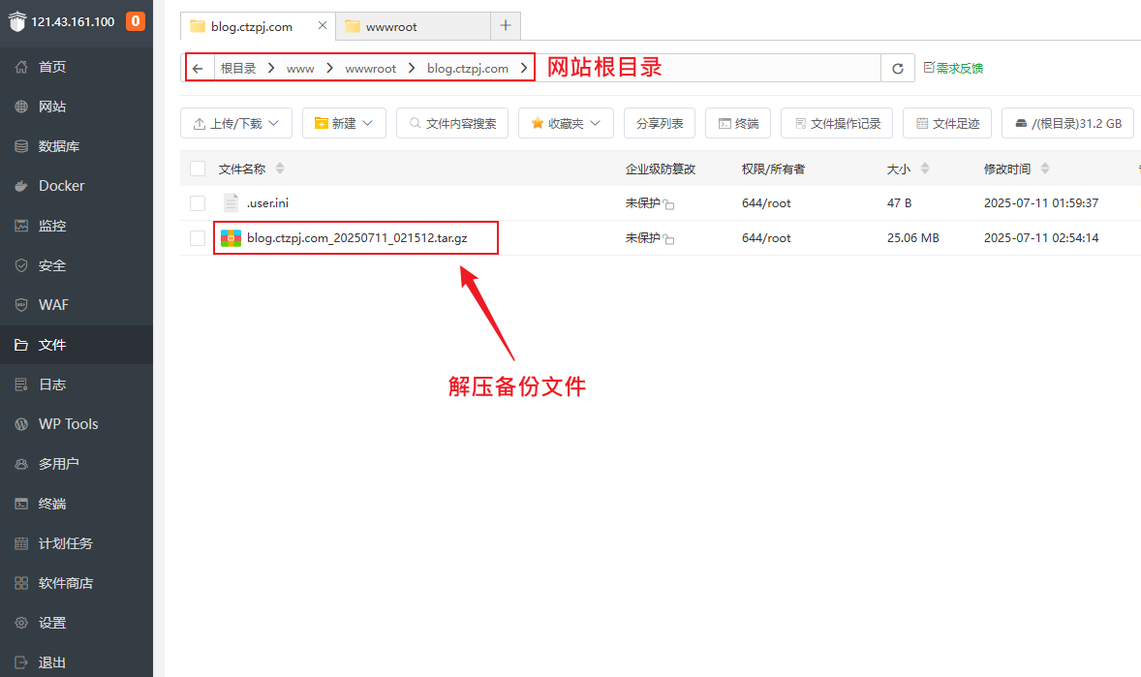This screenshot has width=1141, height=677.
Task: Expand the 上传/下载 dropdown
Action: (236, 123)
